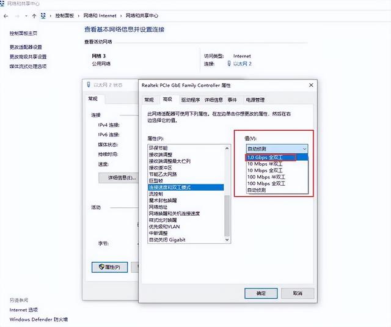This screenshot has height=327, width=391.
Task: Click 网络和共享中心 breadcrumb
Action: click(142, 16)
